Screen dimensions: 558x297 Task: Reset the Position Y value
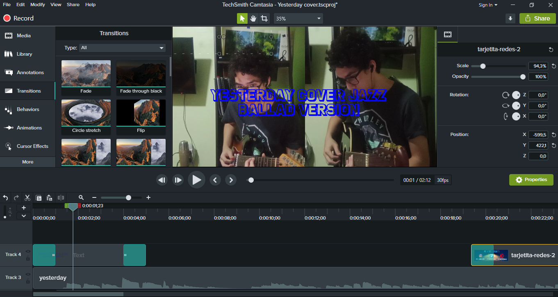pos(554,145)
